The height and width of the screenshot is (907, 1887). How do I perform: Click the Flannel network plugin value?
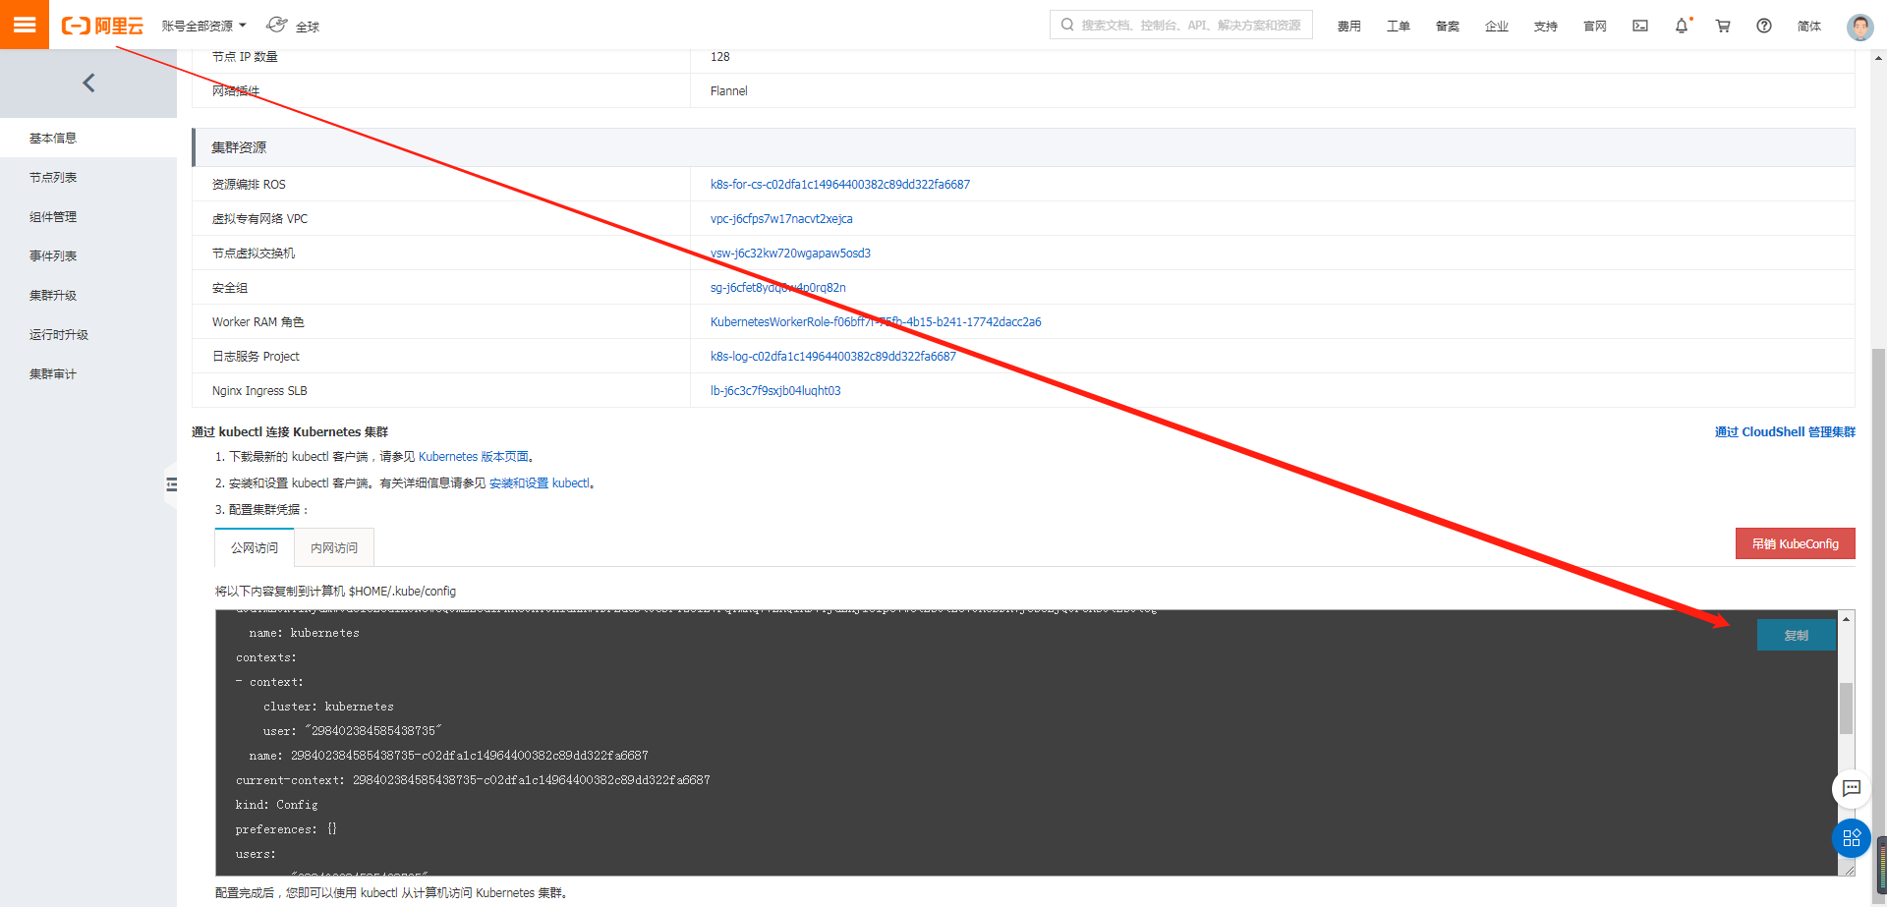(728, 91)
